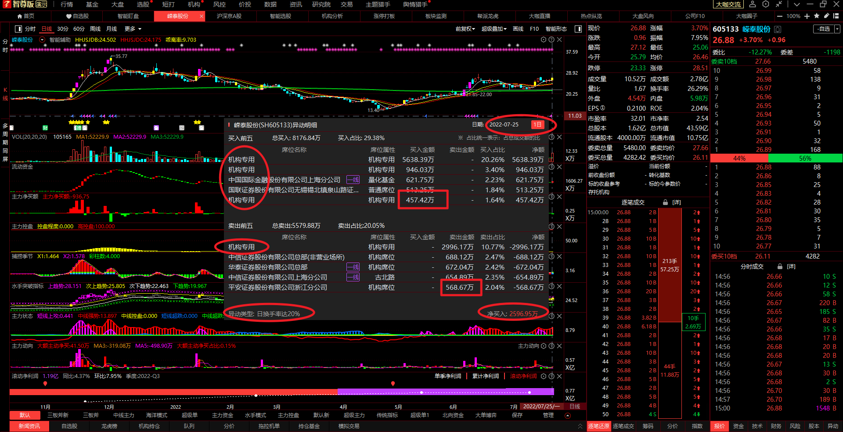
Task: Click the EPS info circle icon
Action: (x=602, y=108)
